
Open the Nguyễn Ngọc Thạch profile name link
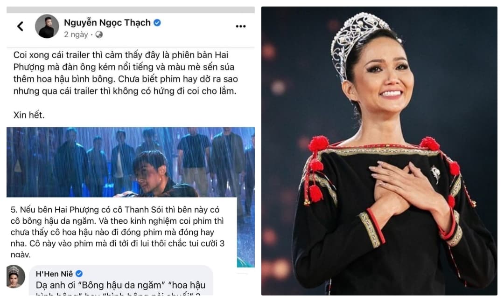tap(107, 23)
